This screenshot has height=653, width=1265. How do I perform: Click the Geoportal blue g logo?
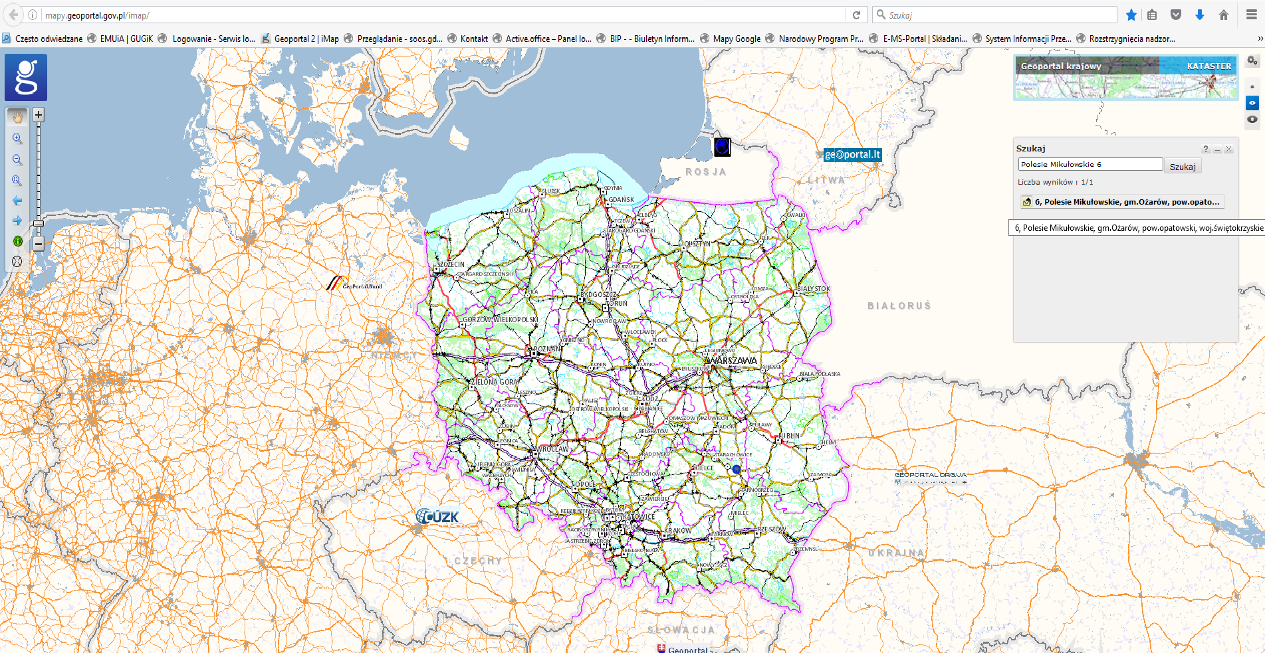click(x=26, y=77)
